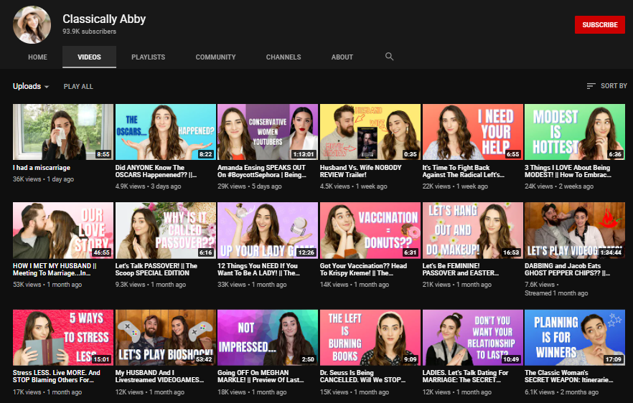
Task: Open the Playlists tab
Action: click(148, 57)
